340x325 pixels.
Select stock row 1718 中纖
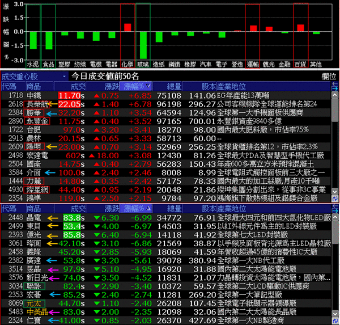tap(166, 95)
